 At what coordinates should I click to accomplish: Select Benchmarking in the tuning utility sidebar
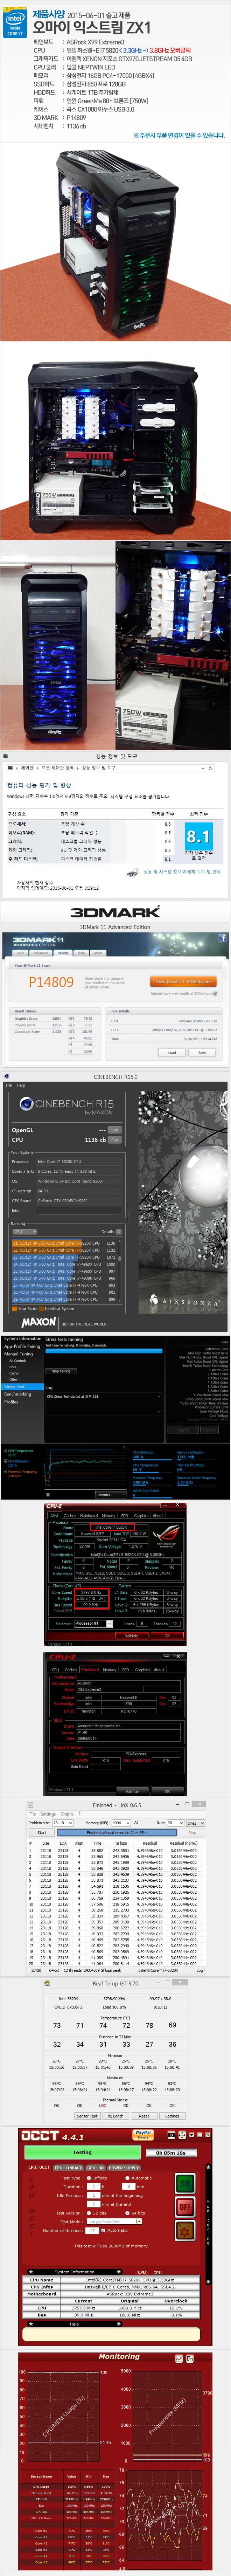17,1394
